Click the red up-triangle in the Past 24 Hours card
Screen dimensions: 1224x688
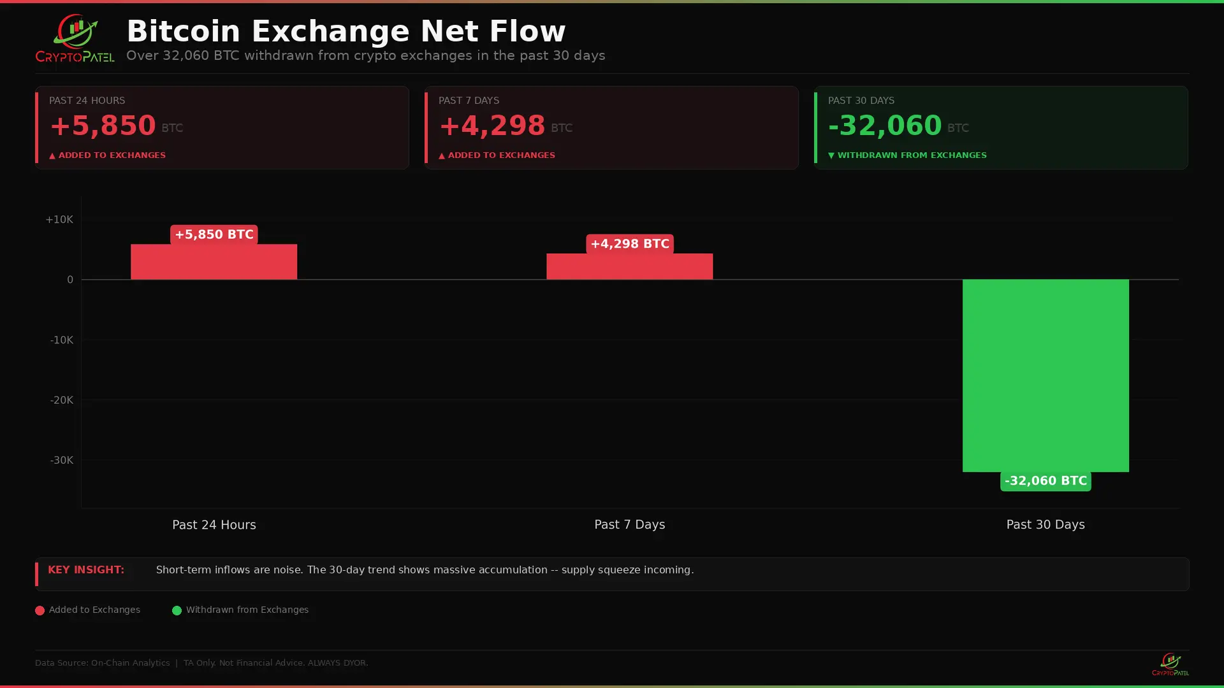pos(52,155)
